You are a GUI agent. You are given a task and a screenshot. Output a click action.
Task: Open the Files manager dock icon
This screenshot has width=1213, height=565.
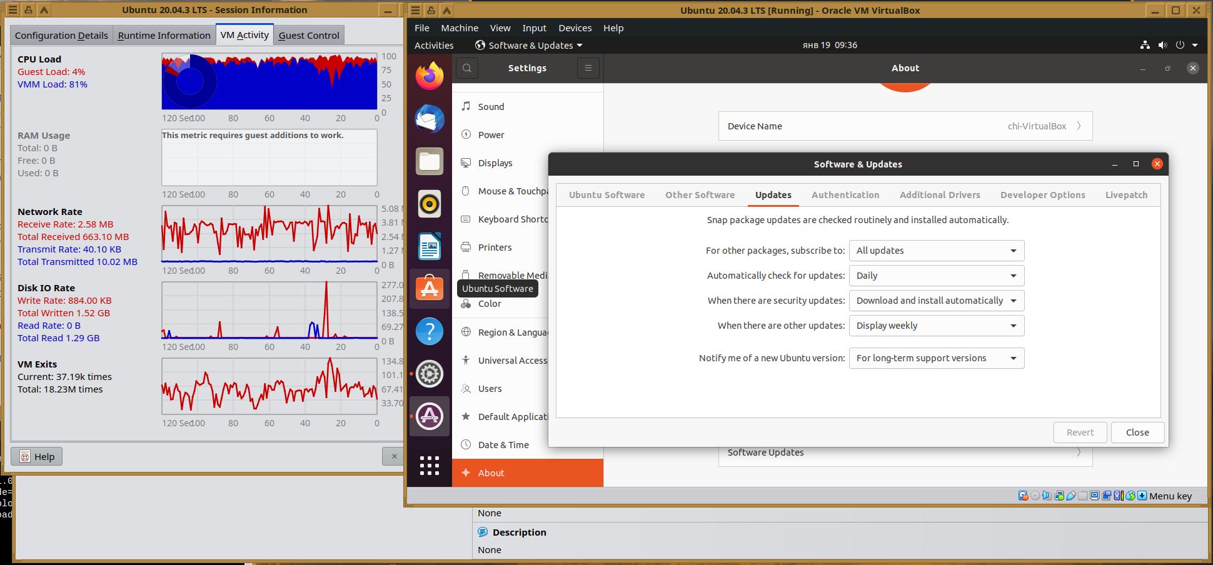click(430, 161)
